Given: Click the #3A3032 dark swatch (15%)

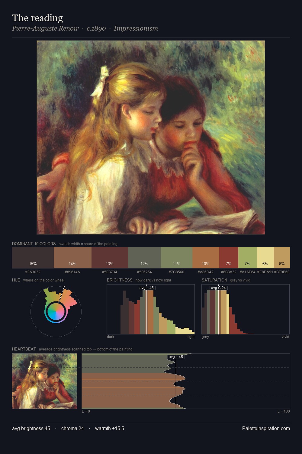Looking at the screenshot, I should 33,258.
